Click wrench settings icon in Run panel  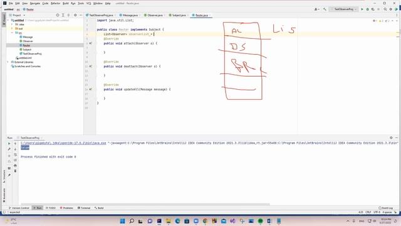9,149
